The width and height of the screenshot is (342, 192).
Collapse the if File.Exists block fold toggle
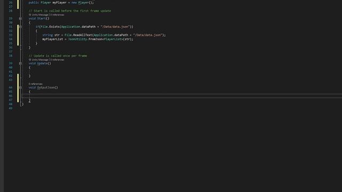pyautogui.click(x=20, y=27)
